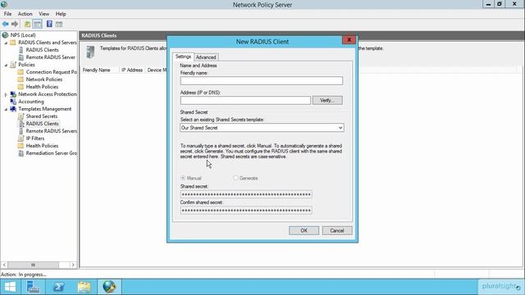Open Remote RADIUS Servers templates
This screenshot has height=295, width=525.
click(x=52, y=131)
